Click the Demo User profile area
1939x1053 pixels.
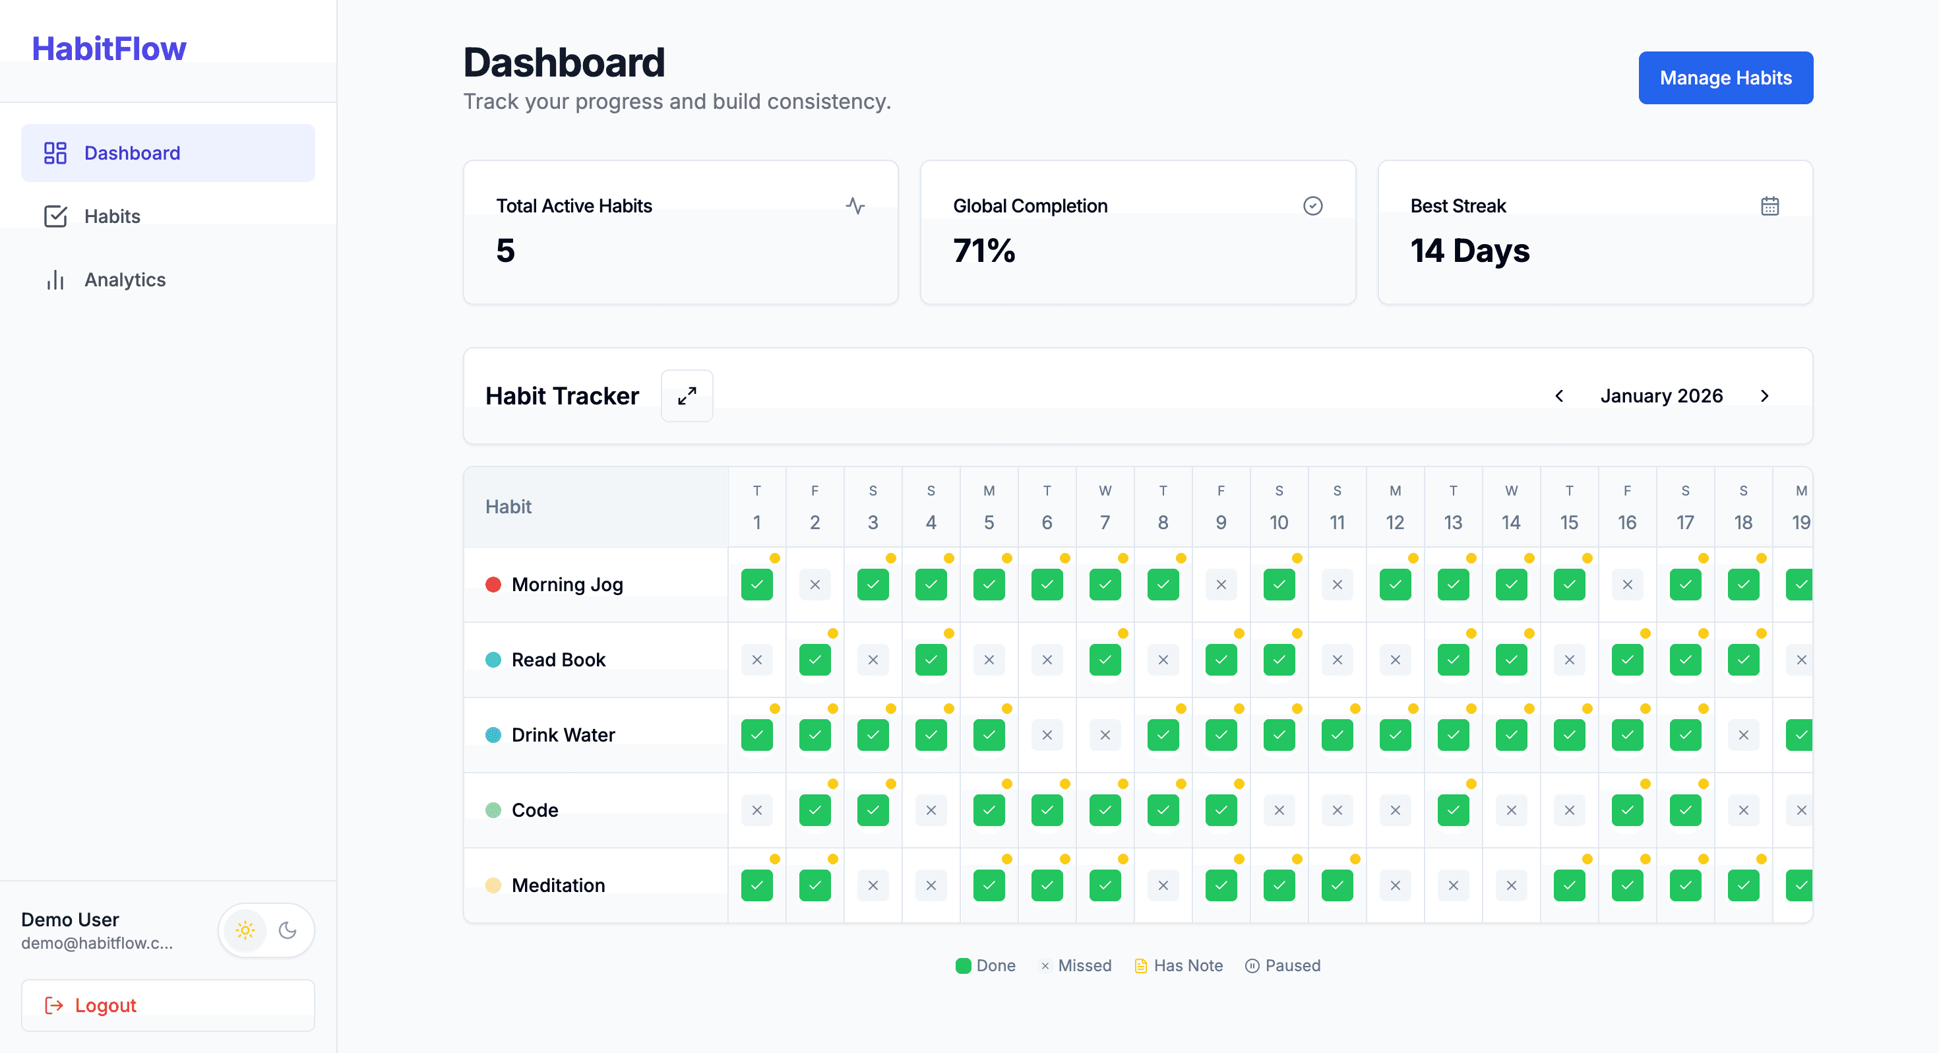coord(98,930)
